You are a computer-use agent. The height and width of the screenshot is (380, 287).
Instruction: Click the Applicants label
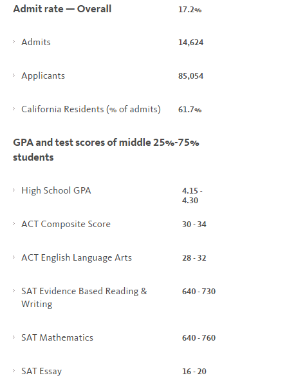click(43, 76)
